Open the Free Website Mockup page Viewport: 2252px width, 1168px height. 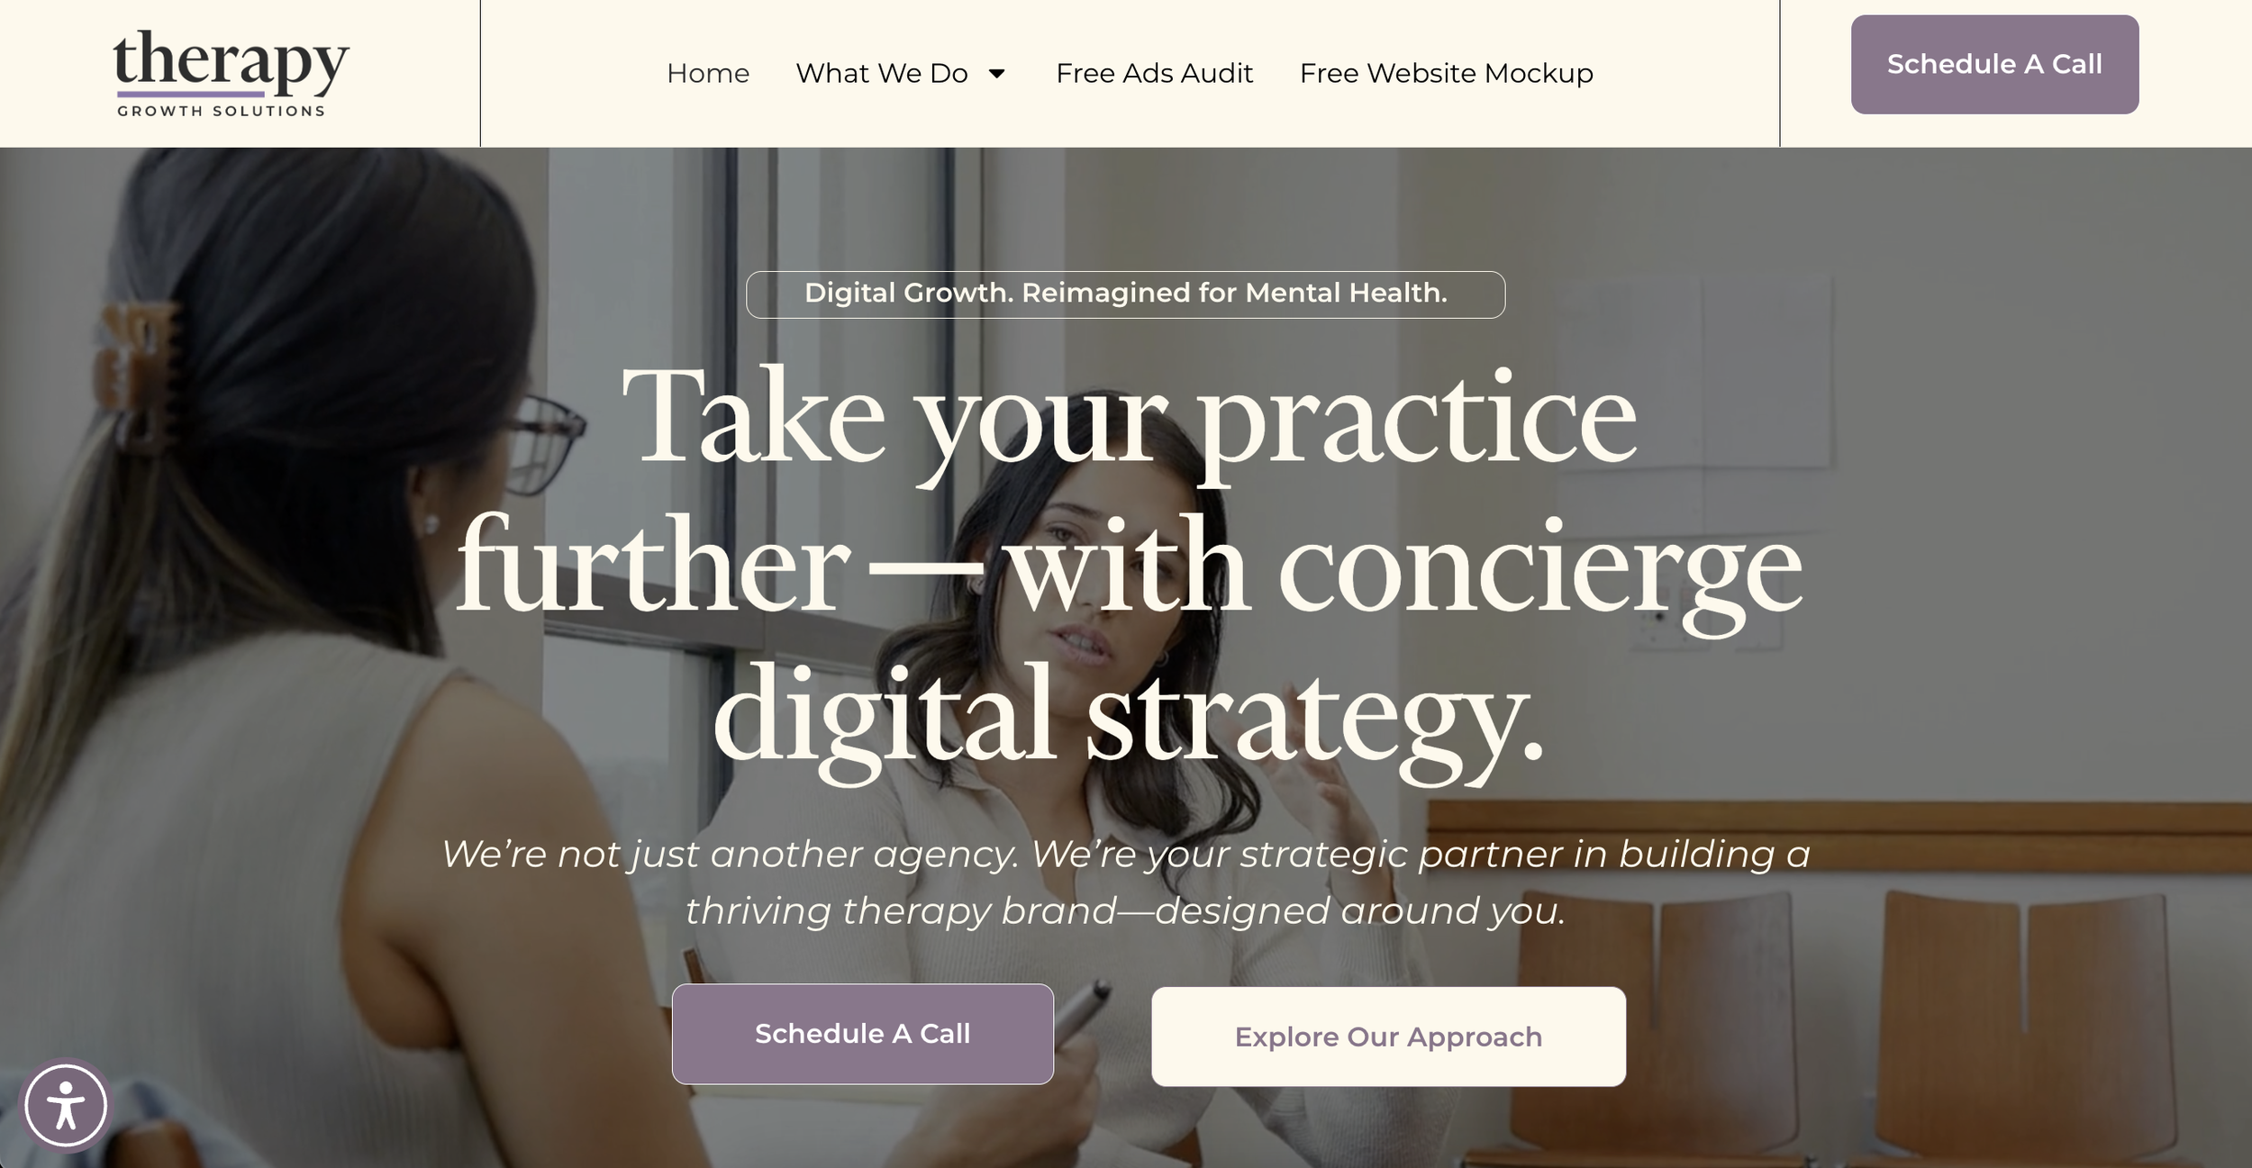pos(1446,73)
